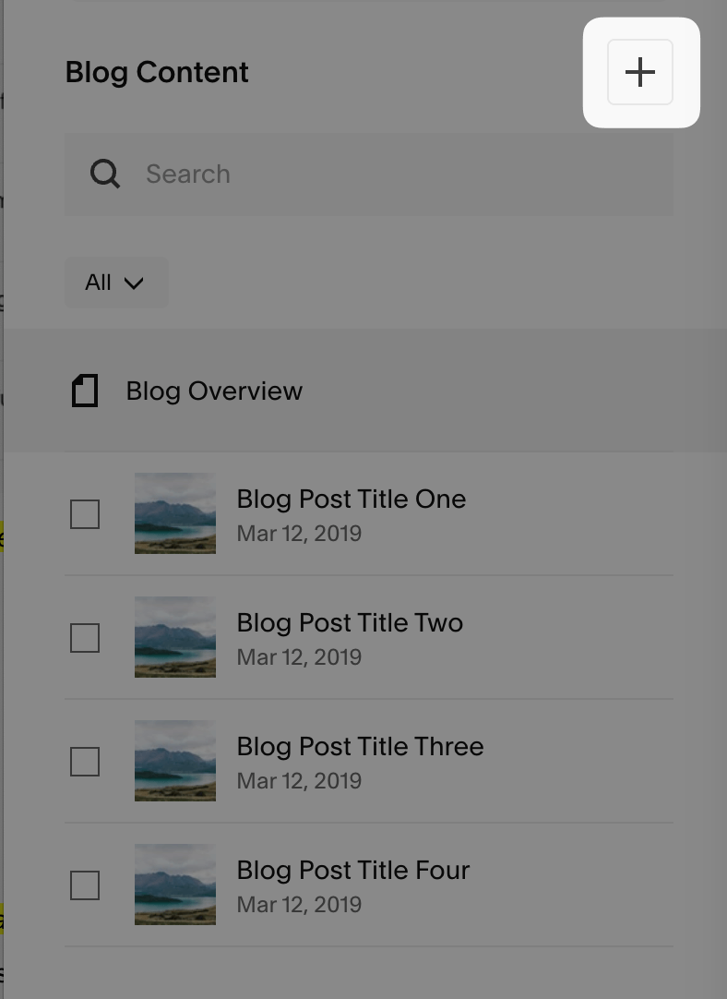Check the box for Blog Post Title Three
Image resolution: width=727 pixels, height=999 pixels.
[x=85, y=762]
